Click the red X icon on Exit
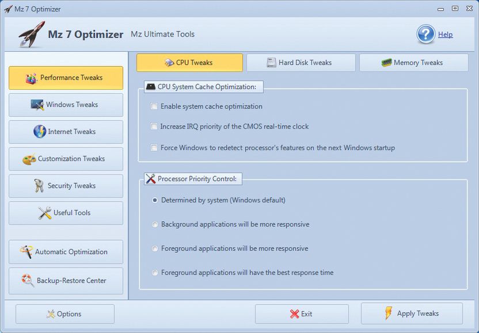This screenshot has height=333, width=479. click(x=295, y=314)
